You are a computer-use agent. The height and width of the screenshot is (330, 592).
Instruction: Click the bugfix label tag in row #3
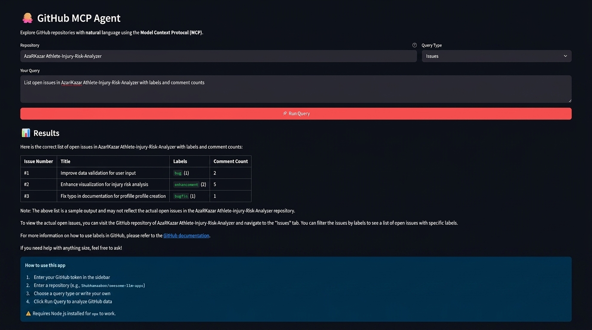(x=181, y=196)
